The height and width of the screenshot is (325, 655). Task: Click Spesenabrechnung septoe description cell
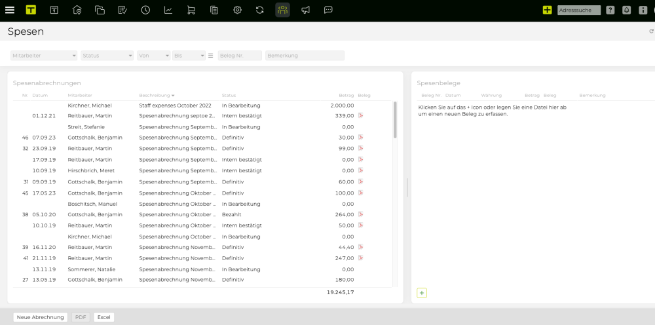(178, 116)
